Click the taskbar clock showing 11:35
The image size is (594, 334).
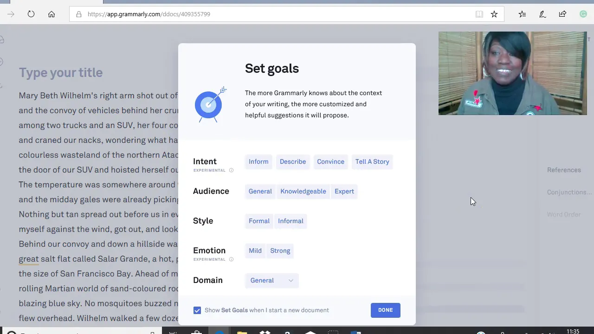click(573, 331)
